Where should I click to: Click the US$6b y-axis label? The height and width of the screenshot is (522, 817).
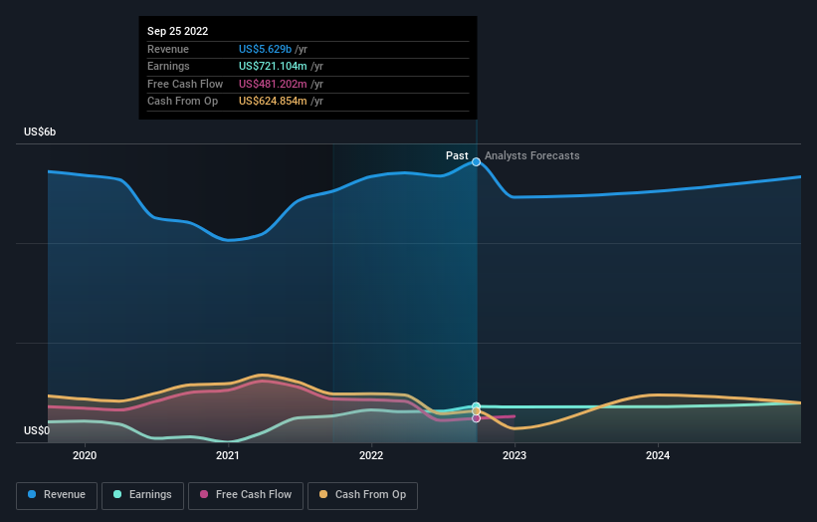tap(40, 131)
